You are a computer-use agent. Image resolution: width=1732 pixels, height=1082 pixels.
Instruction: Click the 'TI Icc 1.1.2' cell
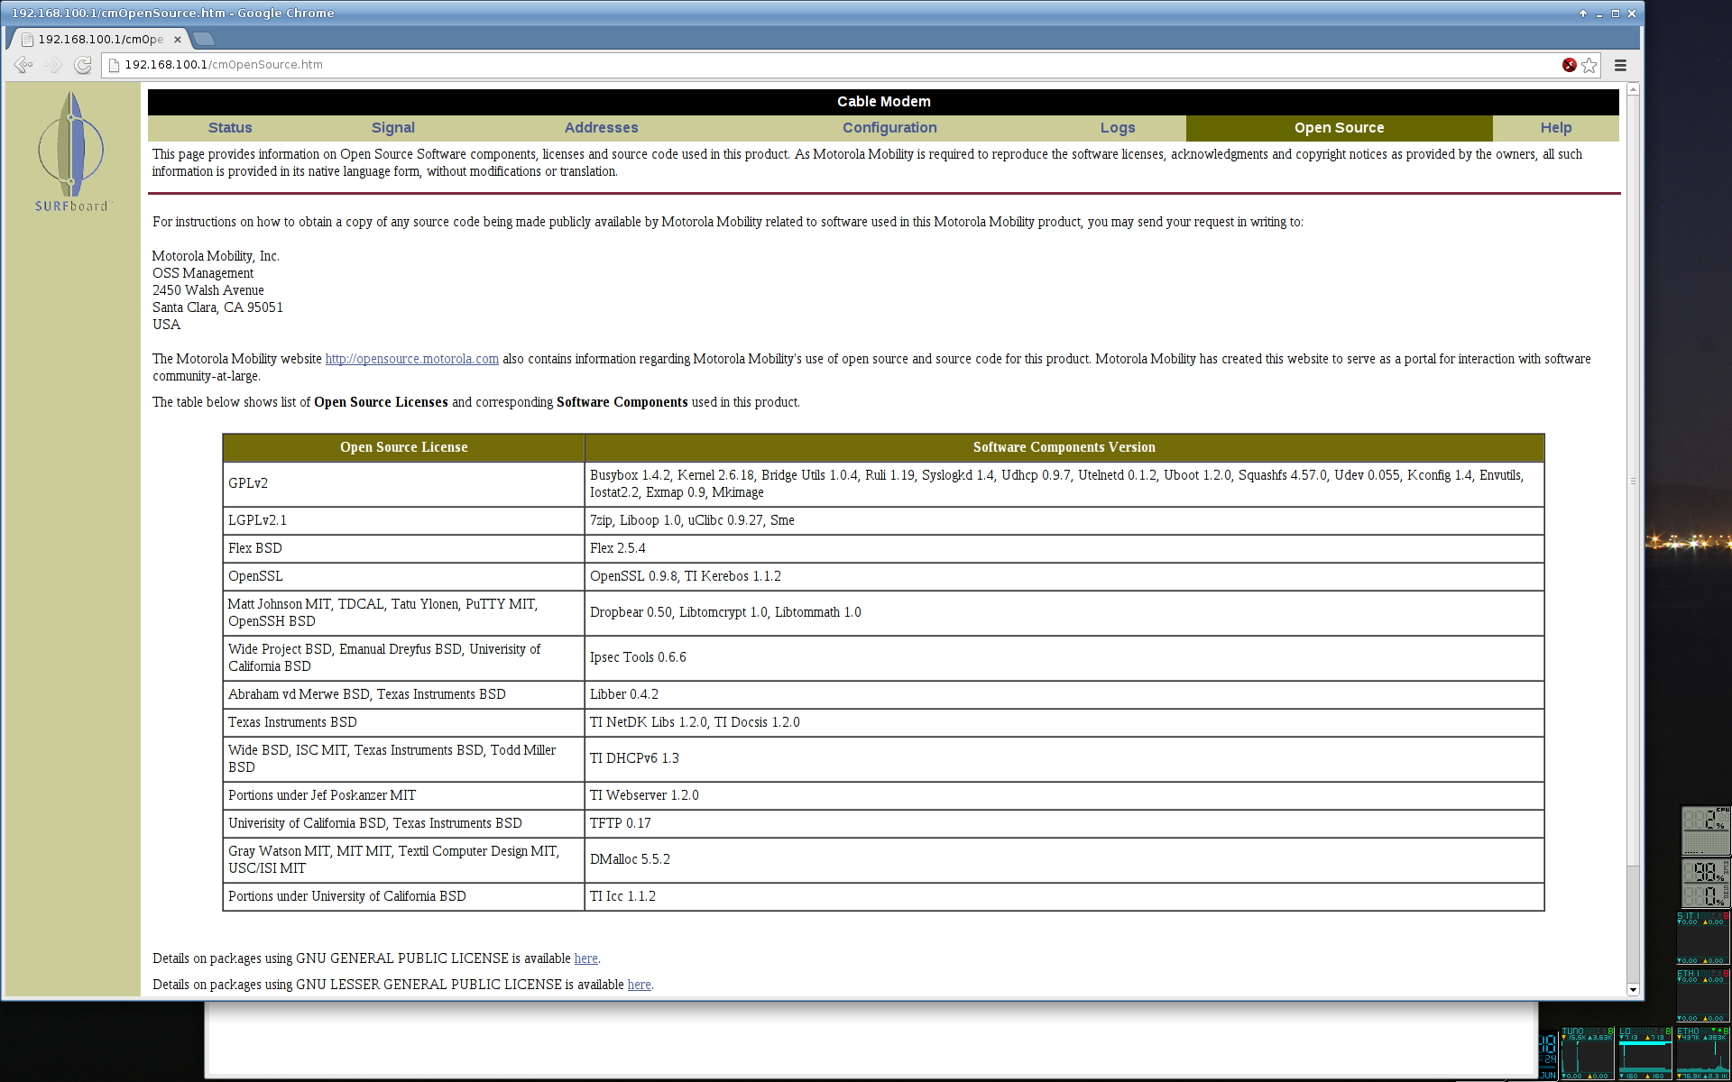(1064, 896)
